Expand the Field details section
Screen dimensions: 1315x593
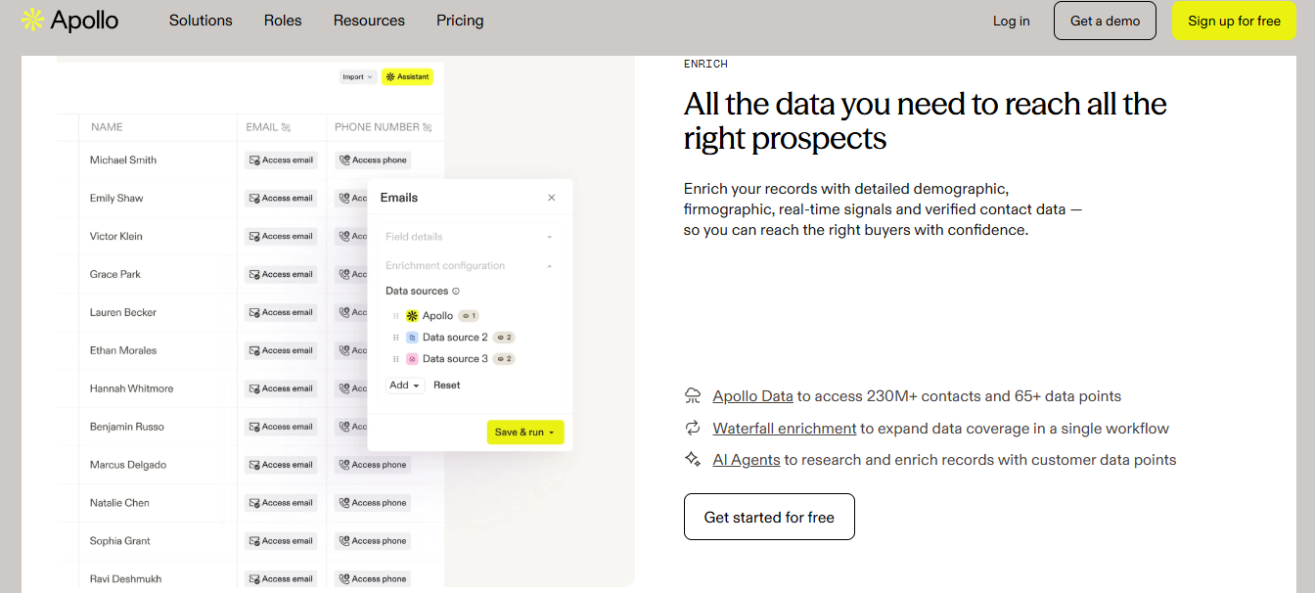[x=470, y=237]
